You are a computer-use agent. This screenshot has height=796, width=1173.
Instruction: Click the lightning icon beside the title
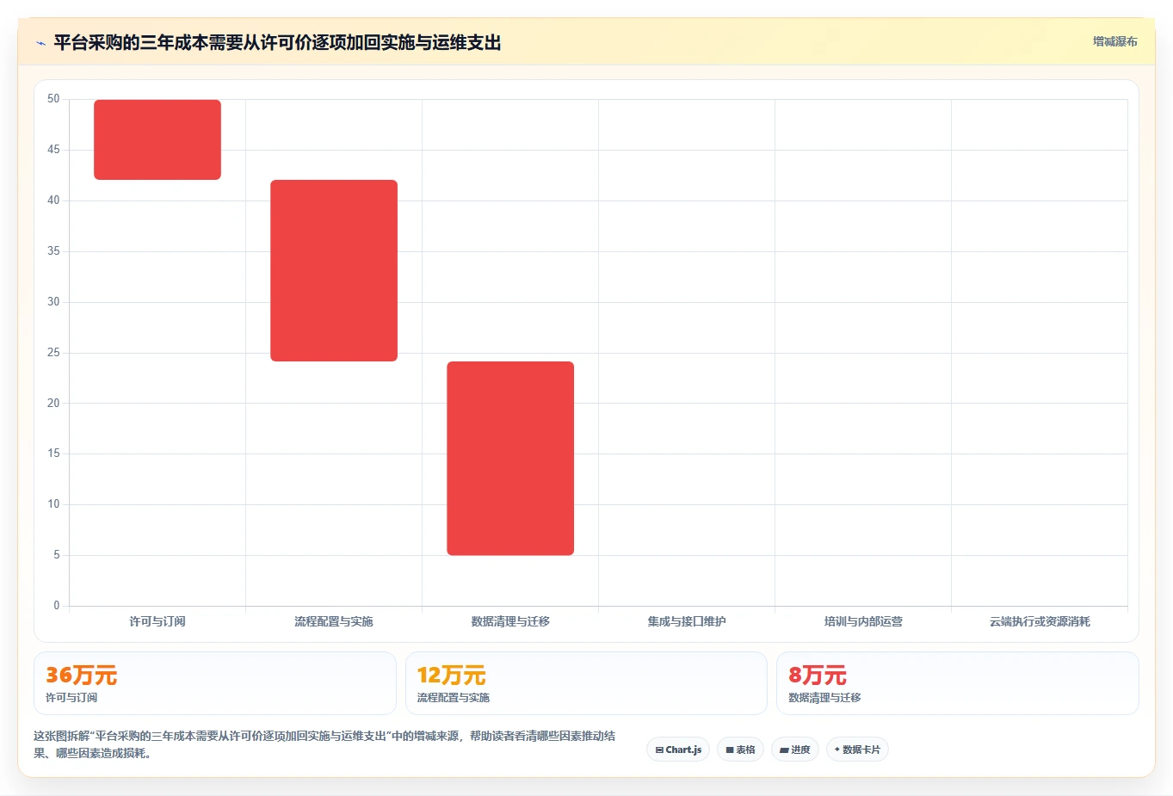click(40, 43)
